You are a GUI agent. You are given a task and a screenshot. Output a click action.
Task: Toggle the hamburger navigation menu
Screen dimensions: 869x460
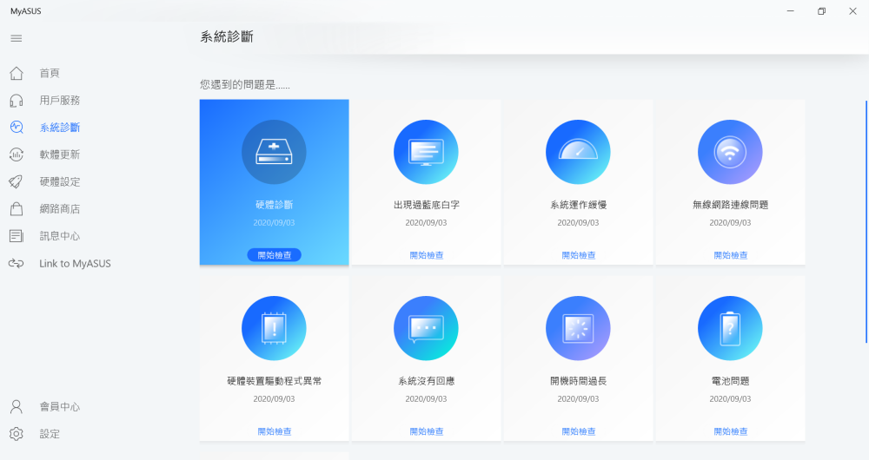click(x=16, y=38)
